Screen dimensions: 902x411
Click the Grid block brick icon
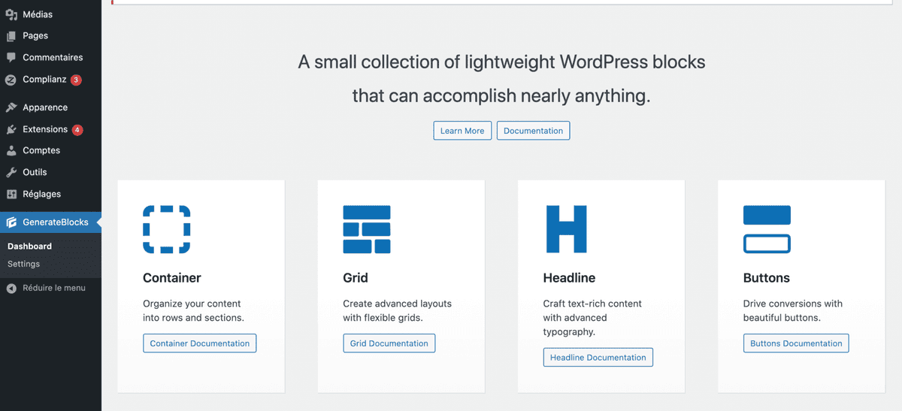[x=366, y=229]
